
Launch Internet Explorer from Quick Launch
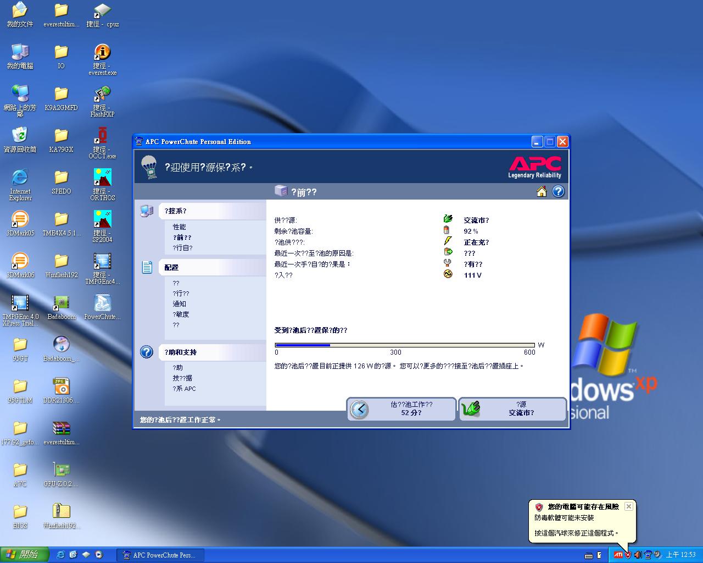(x=60, y=555)
